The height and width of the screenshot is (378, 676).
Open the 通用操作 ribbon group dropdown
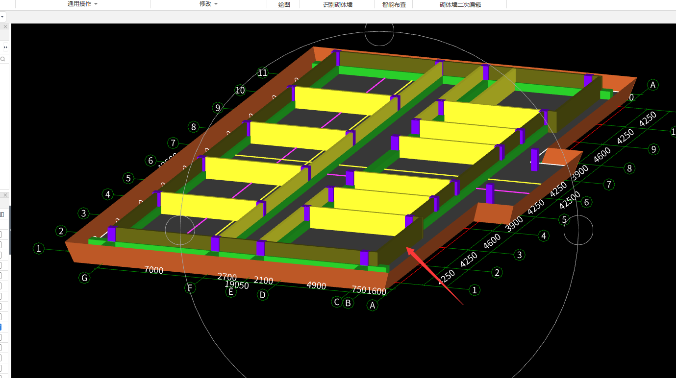(82, 4)
